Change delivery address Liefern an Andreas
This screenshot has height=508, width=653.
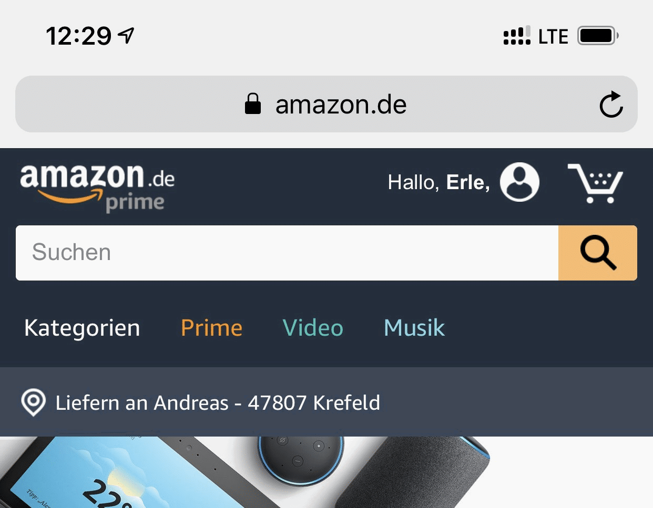point(218,403)
